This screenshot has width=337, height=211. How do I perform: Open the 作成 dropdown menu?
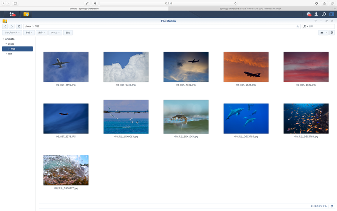(29, 33)
